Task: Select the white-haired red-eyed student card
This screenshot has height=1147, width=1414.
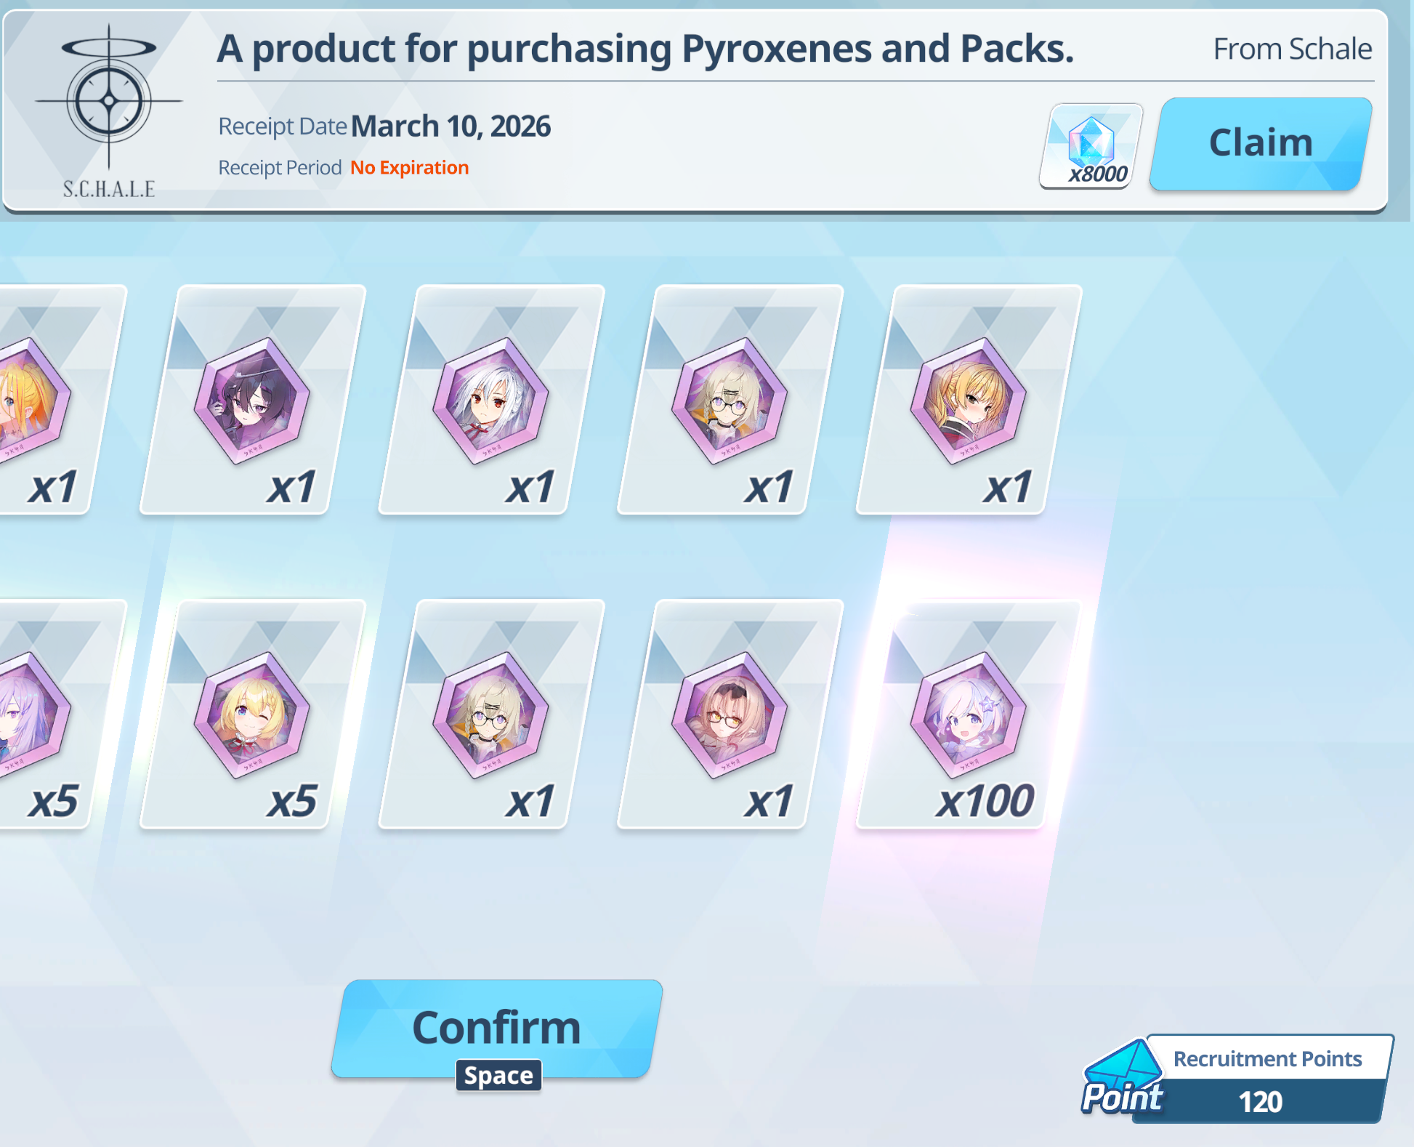Action: point(491,399)
